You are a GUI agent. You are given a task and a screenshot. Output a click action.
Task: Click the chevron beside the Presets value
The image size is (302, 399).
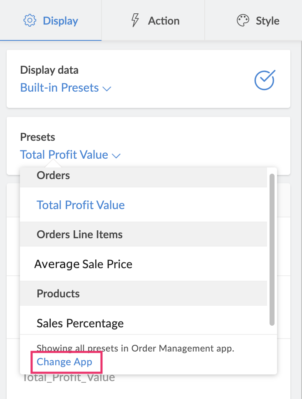[x=116, y=156]
